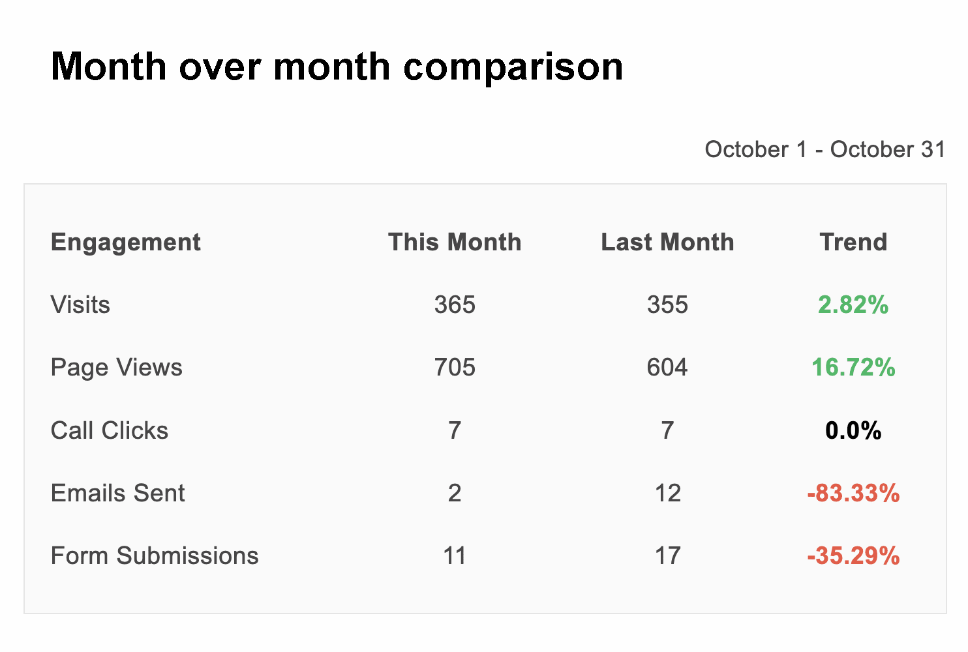This screenshot has width=968, height=652.
Task: Click the Trend column header
Action: coord(853,242)
